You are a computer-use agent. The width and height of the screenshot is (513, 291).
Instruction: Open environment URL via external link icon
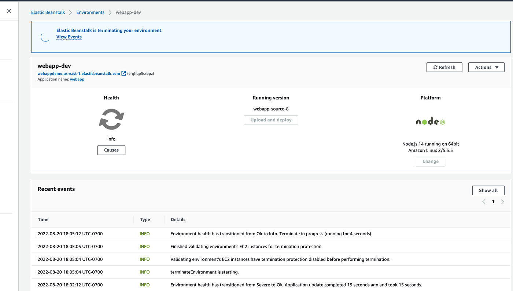pyautogui.click(x=123, y=73)
